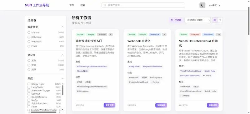Click the RespondToWebhook tag in Webhook 自动化 card
250x114 pixels.
pyautogui.click(x=152, y=66)
